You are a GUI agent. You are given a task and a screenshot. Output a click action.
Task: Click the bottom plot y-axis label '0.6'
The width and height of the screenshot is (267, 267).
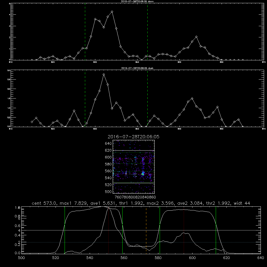(18, 226)
